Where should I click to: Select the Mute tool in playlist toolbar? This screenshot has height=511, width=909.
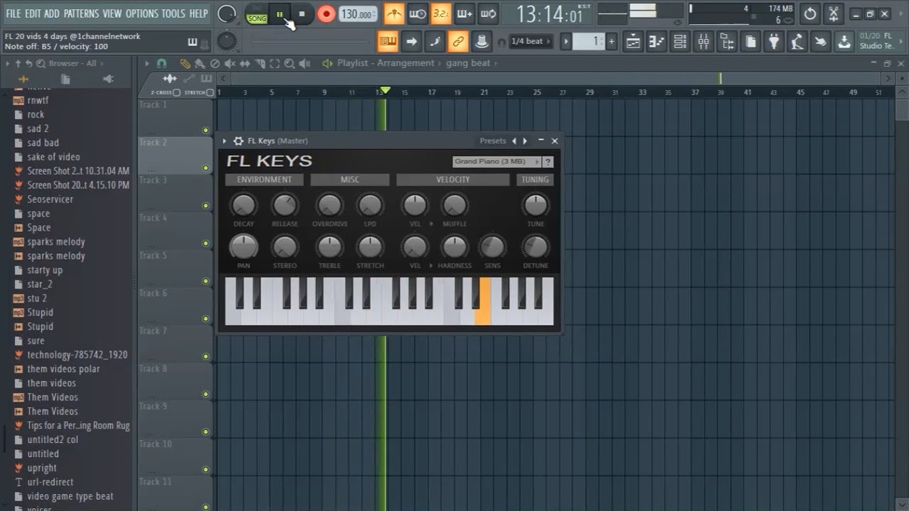pos(230,63)
